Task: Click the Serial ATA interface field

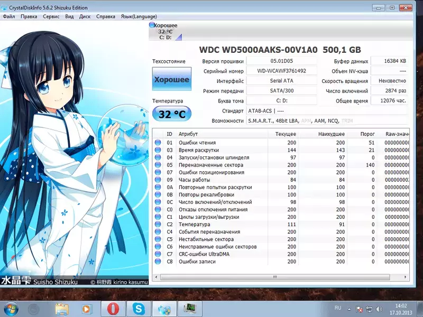Action: [282, 81]
